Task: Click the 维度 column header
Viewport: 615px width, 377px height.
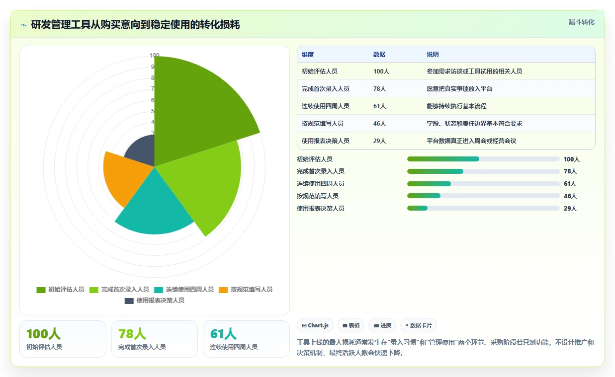Action: click(308, 55)
